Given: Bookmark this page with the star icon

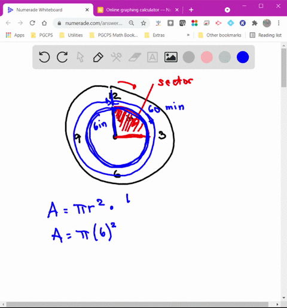Looking at the screenshot, I should tap(143, 23).
